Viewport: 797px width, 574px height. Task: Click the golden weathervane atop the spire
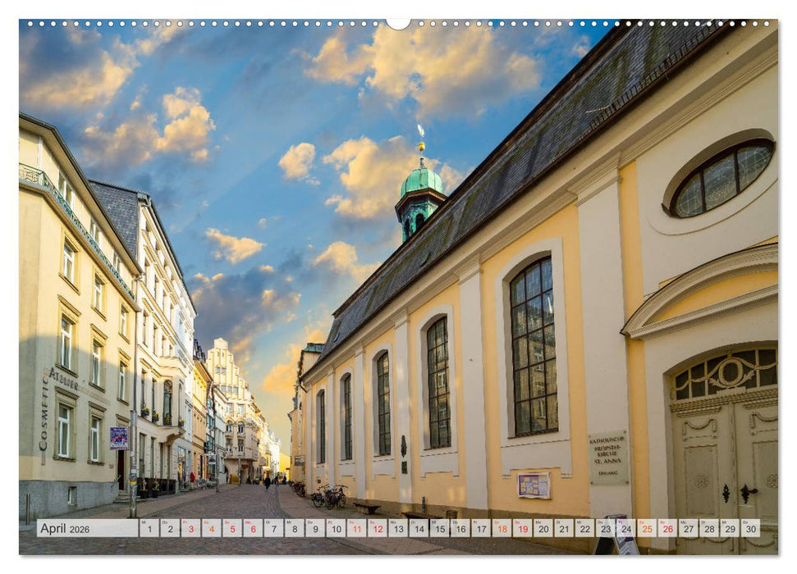click(x=420, y=141)
